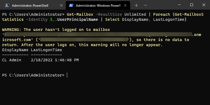The height and width of the screenshot is (105, 210).
Task: Click the LastLogonTime column header
Action: 46,50
